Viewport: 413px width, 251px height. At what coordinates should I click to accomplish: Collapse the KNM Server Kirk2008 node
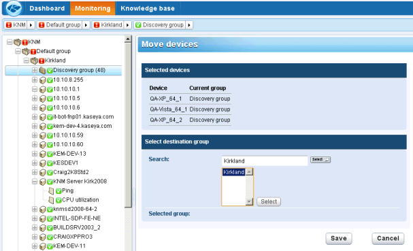pos(35,182)
